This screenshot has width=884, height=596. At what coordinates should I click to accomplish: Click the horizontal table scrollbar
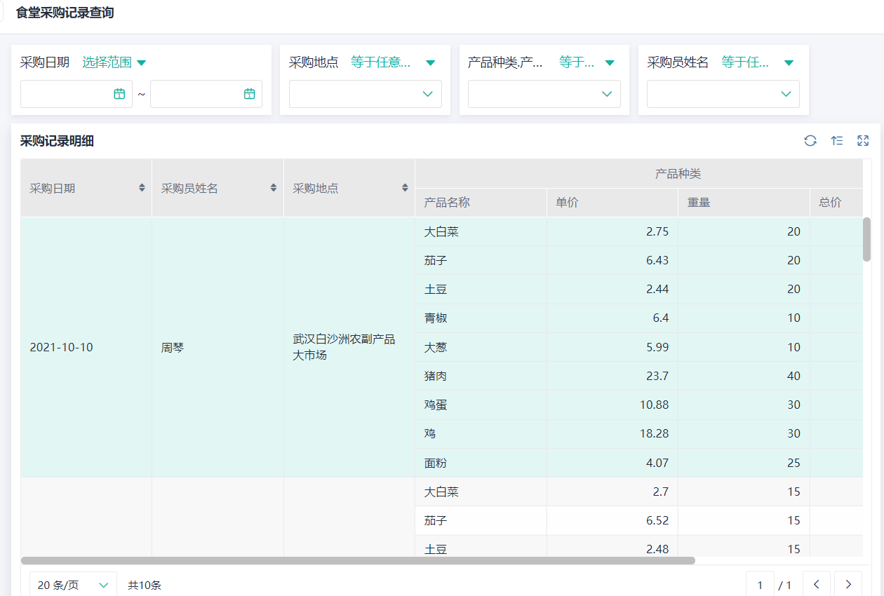[358, 561]
